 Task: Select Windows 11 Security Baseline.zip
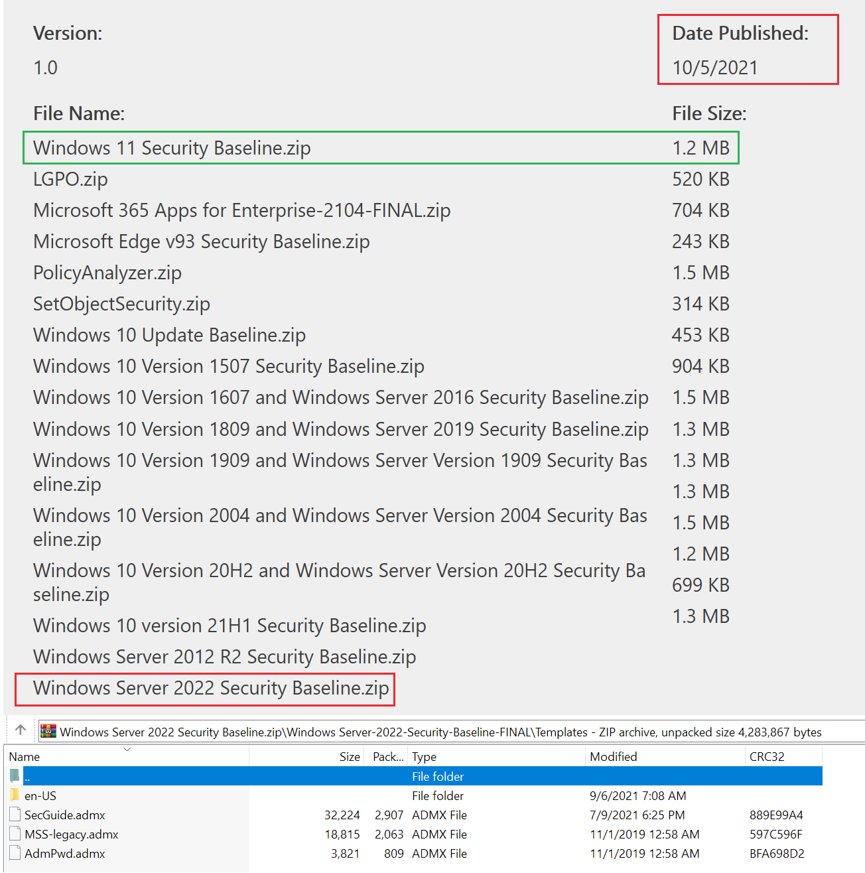click(x=172, y=148)
